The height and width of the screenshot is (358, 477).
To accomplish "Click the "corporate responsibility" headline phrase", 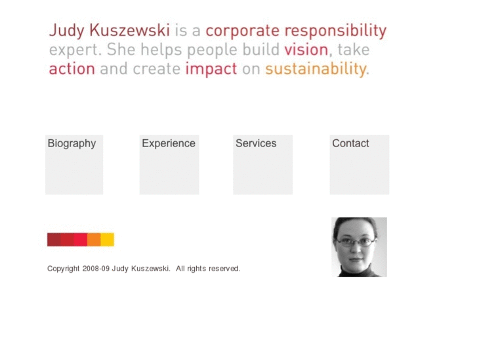I will [296, 31].
